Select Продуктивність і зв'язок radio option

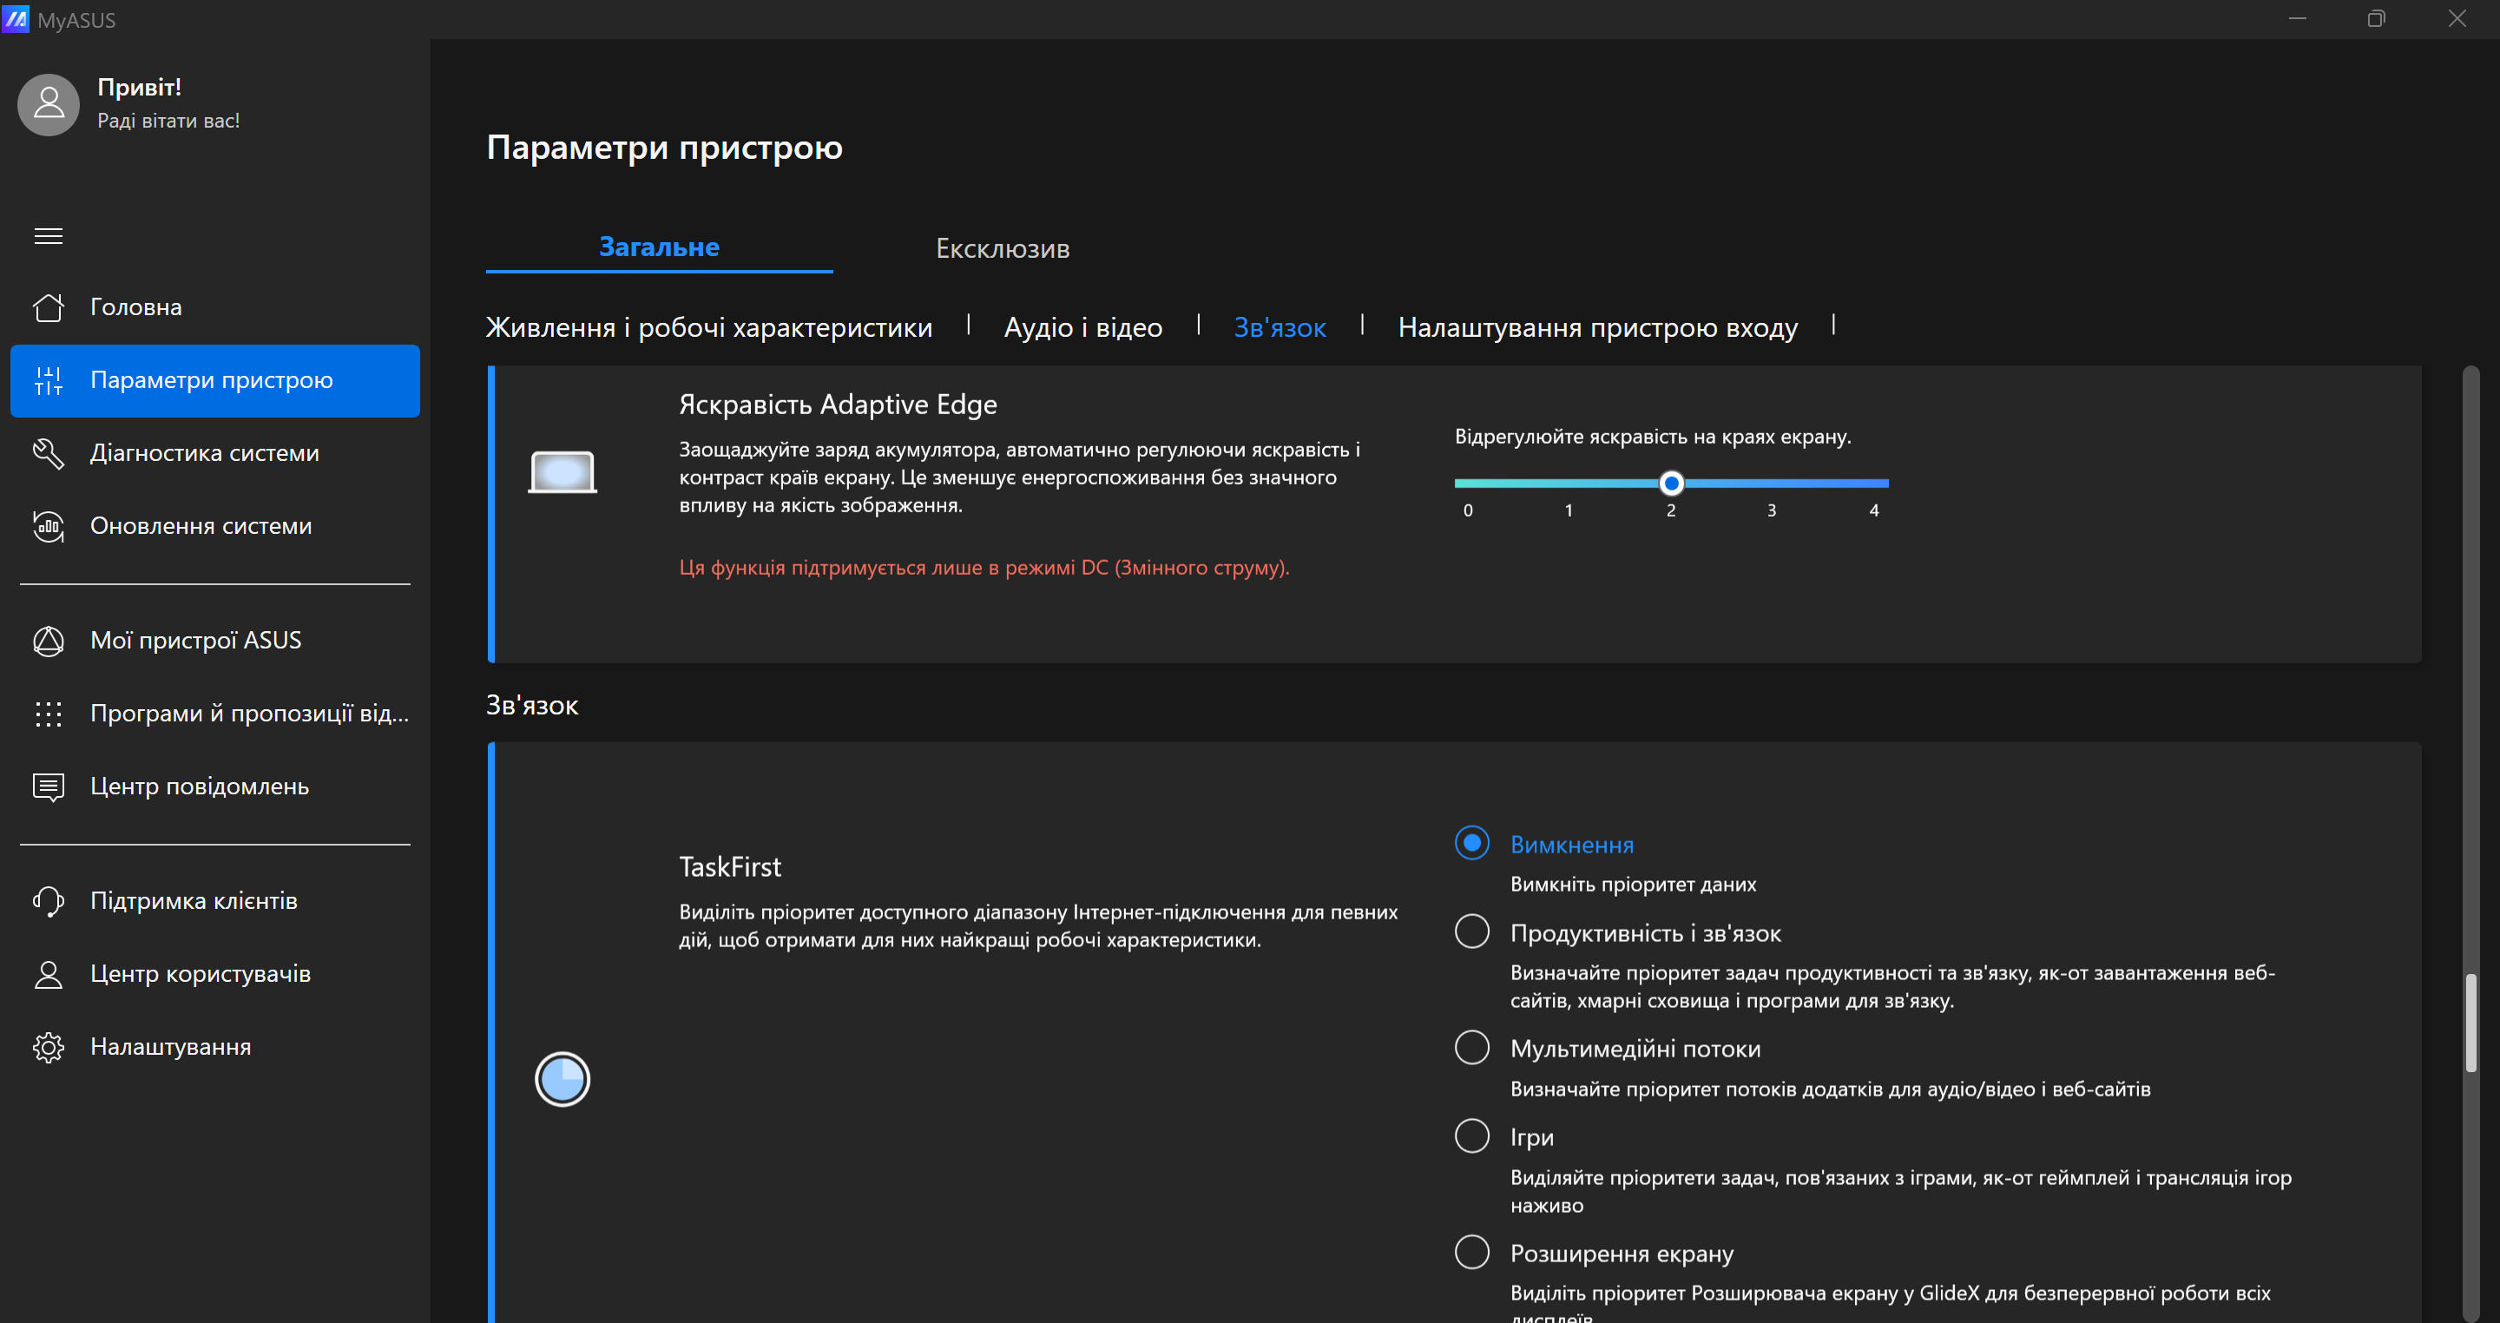tap(1471, 931)
